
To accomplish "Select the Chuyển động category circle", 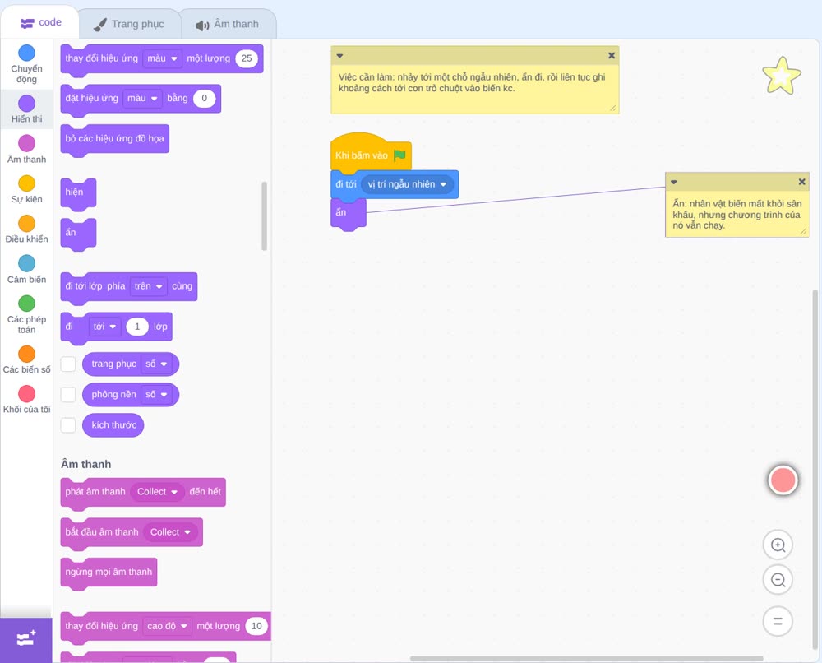I will (x=27, y=53).
